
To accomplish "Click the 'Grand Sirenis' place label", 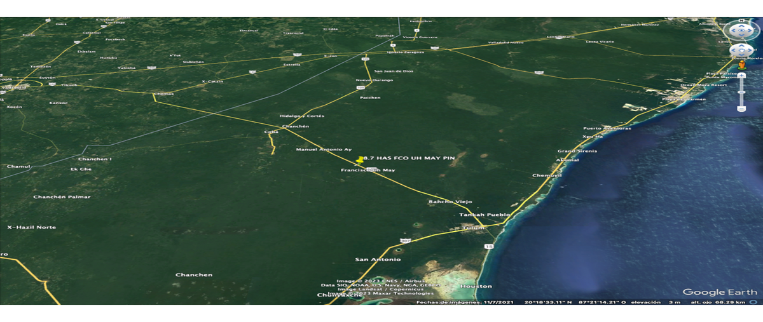I will pos(577,151).
